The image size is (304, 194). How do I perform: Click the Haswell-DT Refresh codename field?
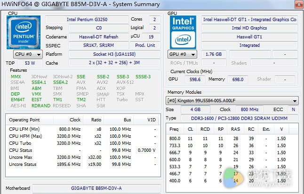coord(98,37)
